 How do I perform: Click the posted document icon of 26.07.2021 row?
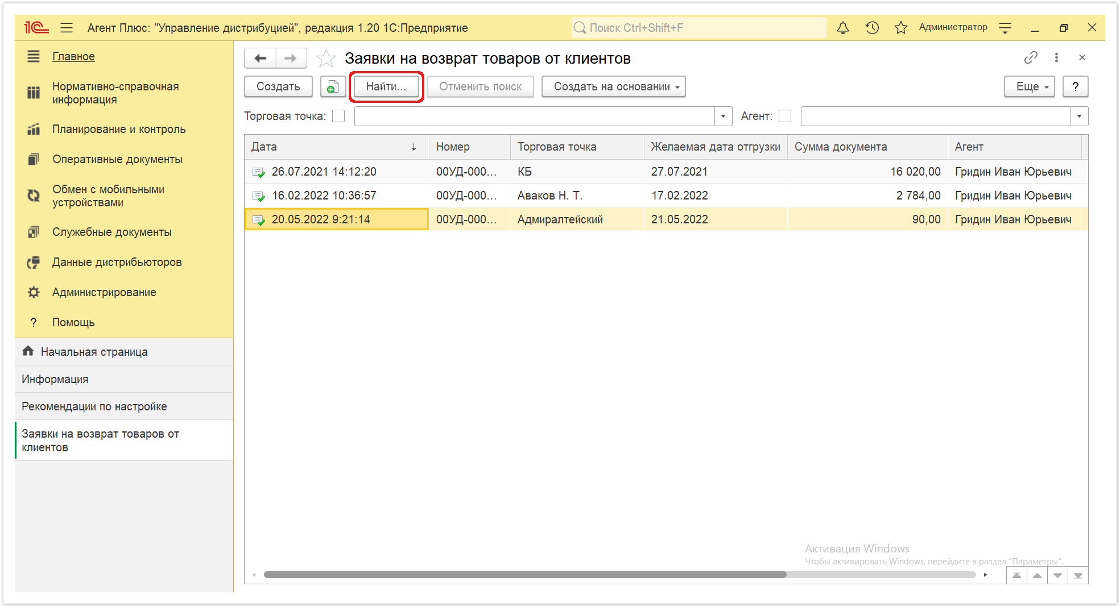pyautogui.click(x=259, y=172)
